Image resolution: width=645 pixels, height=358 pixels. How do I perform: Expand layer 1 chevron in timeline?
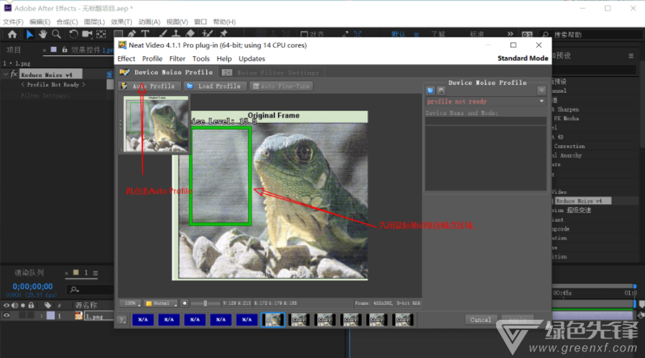41,316
